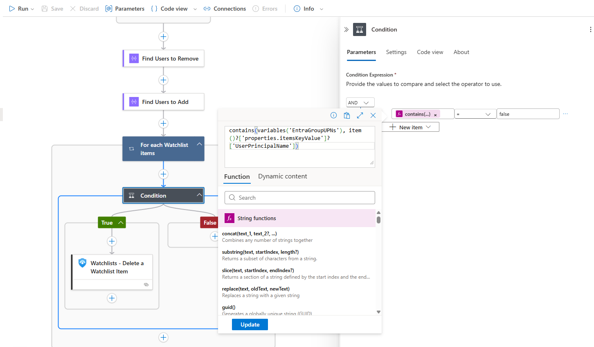Expand the New item dropdown chevron
This screenshot has height=347, width=594.
click(x=427, y=127)
